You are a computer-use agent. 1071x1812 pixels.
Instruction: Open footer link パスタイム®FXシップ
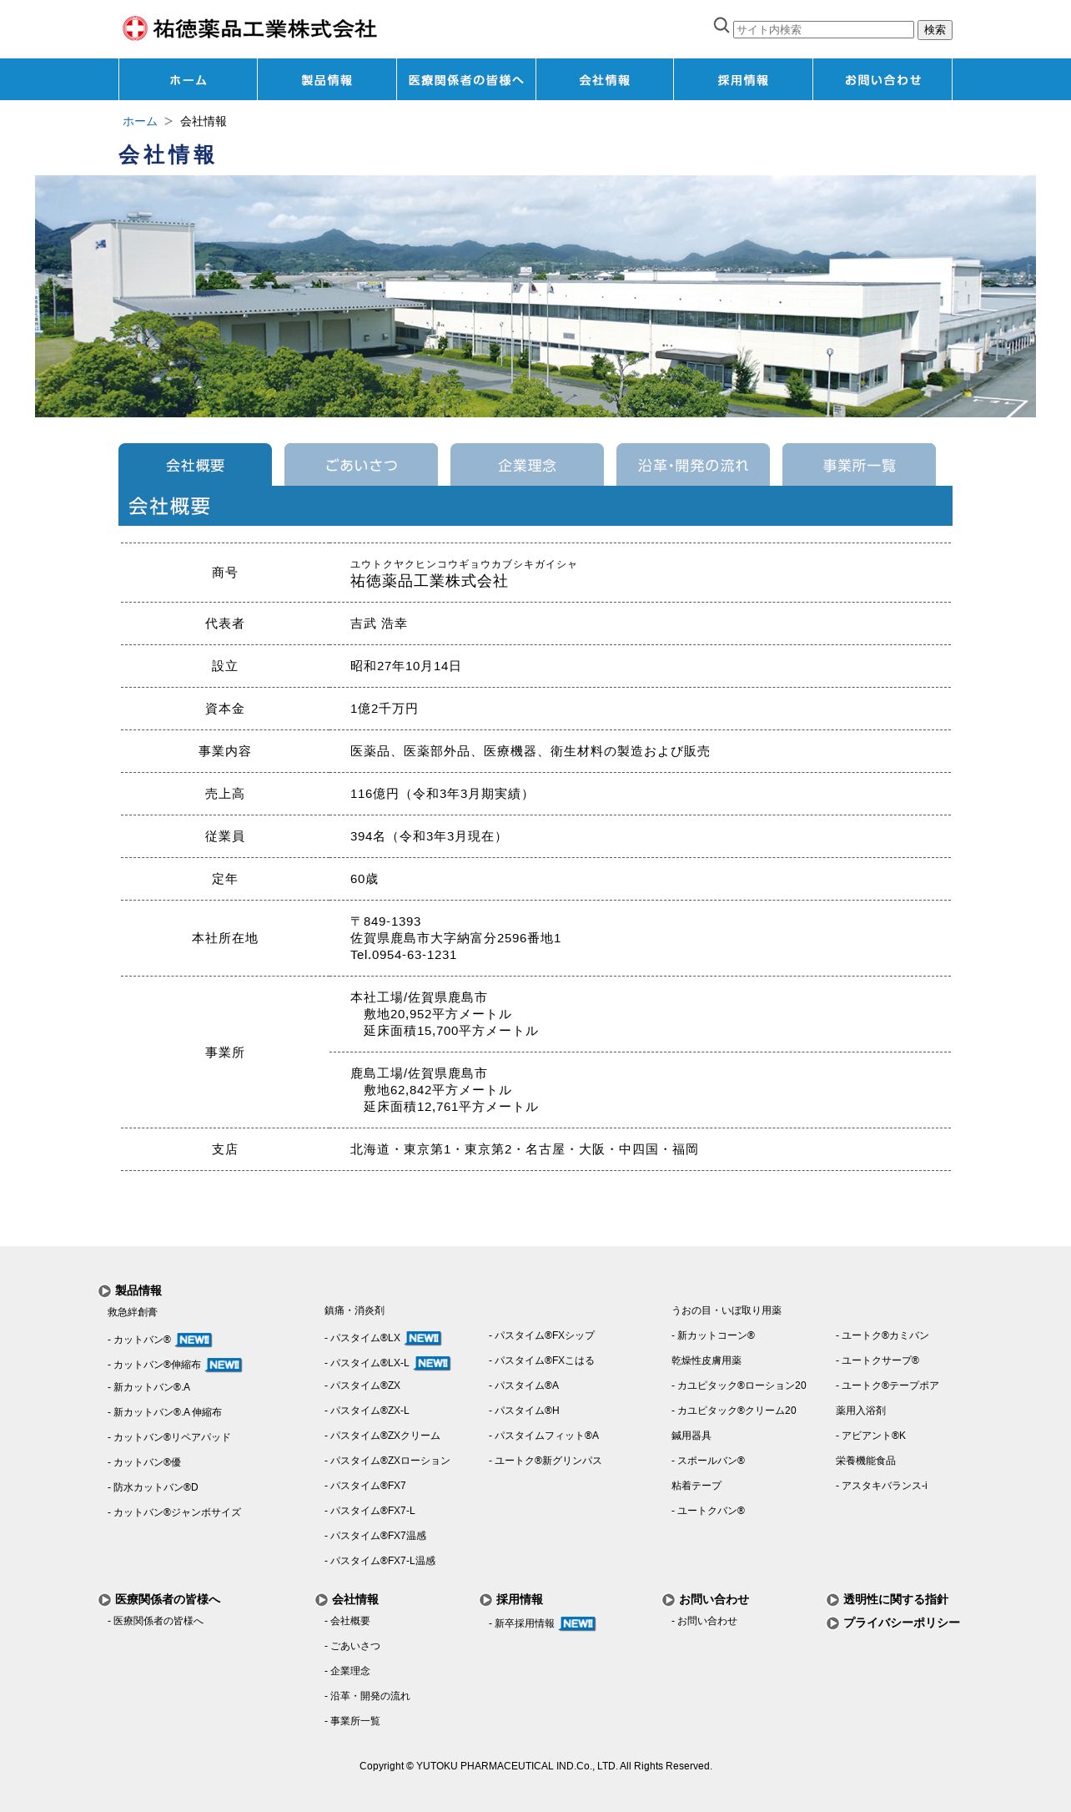(541, 1335)
